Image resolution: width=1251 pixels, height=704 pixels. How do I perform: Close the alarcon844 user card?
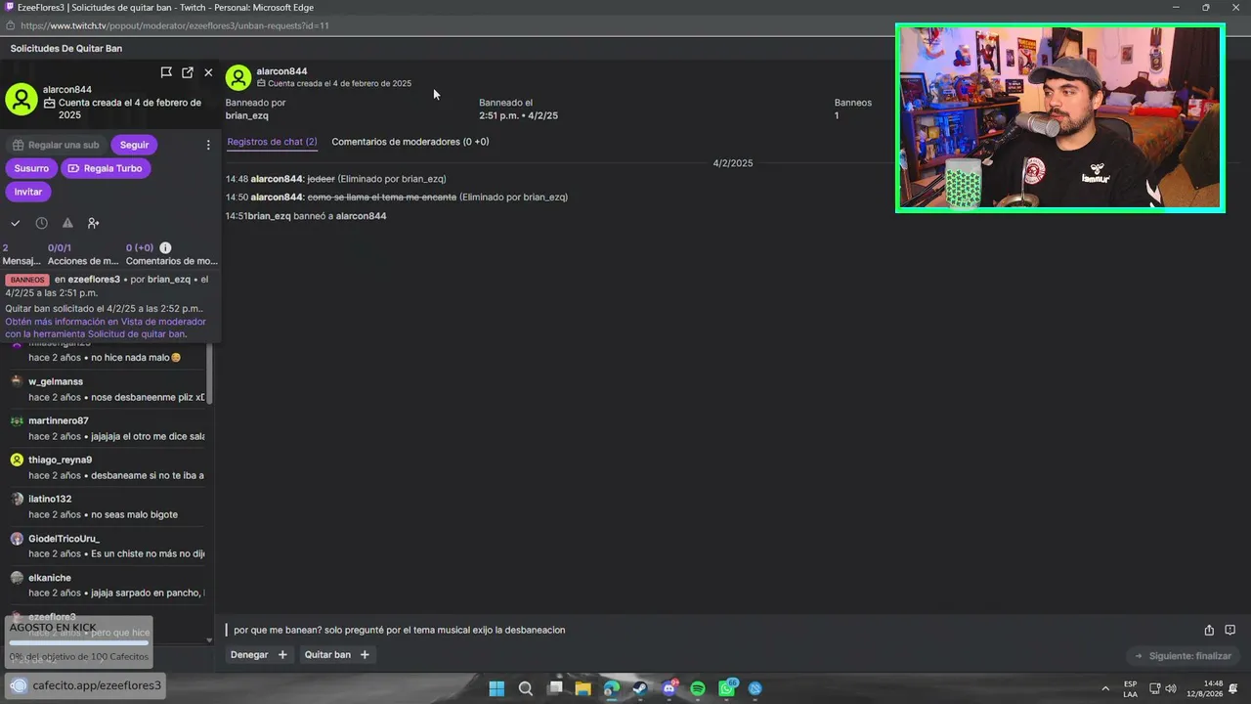point(208,72)
